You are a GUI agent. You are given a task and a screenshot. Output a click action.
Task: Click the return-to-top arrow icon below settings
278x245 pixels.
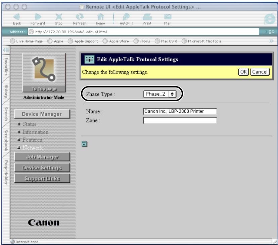pos(84,144)
